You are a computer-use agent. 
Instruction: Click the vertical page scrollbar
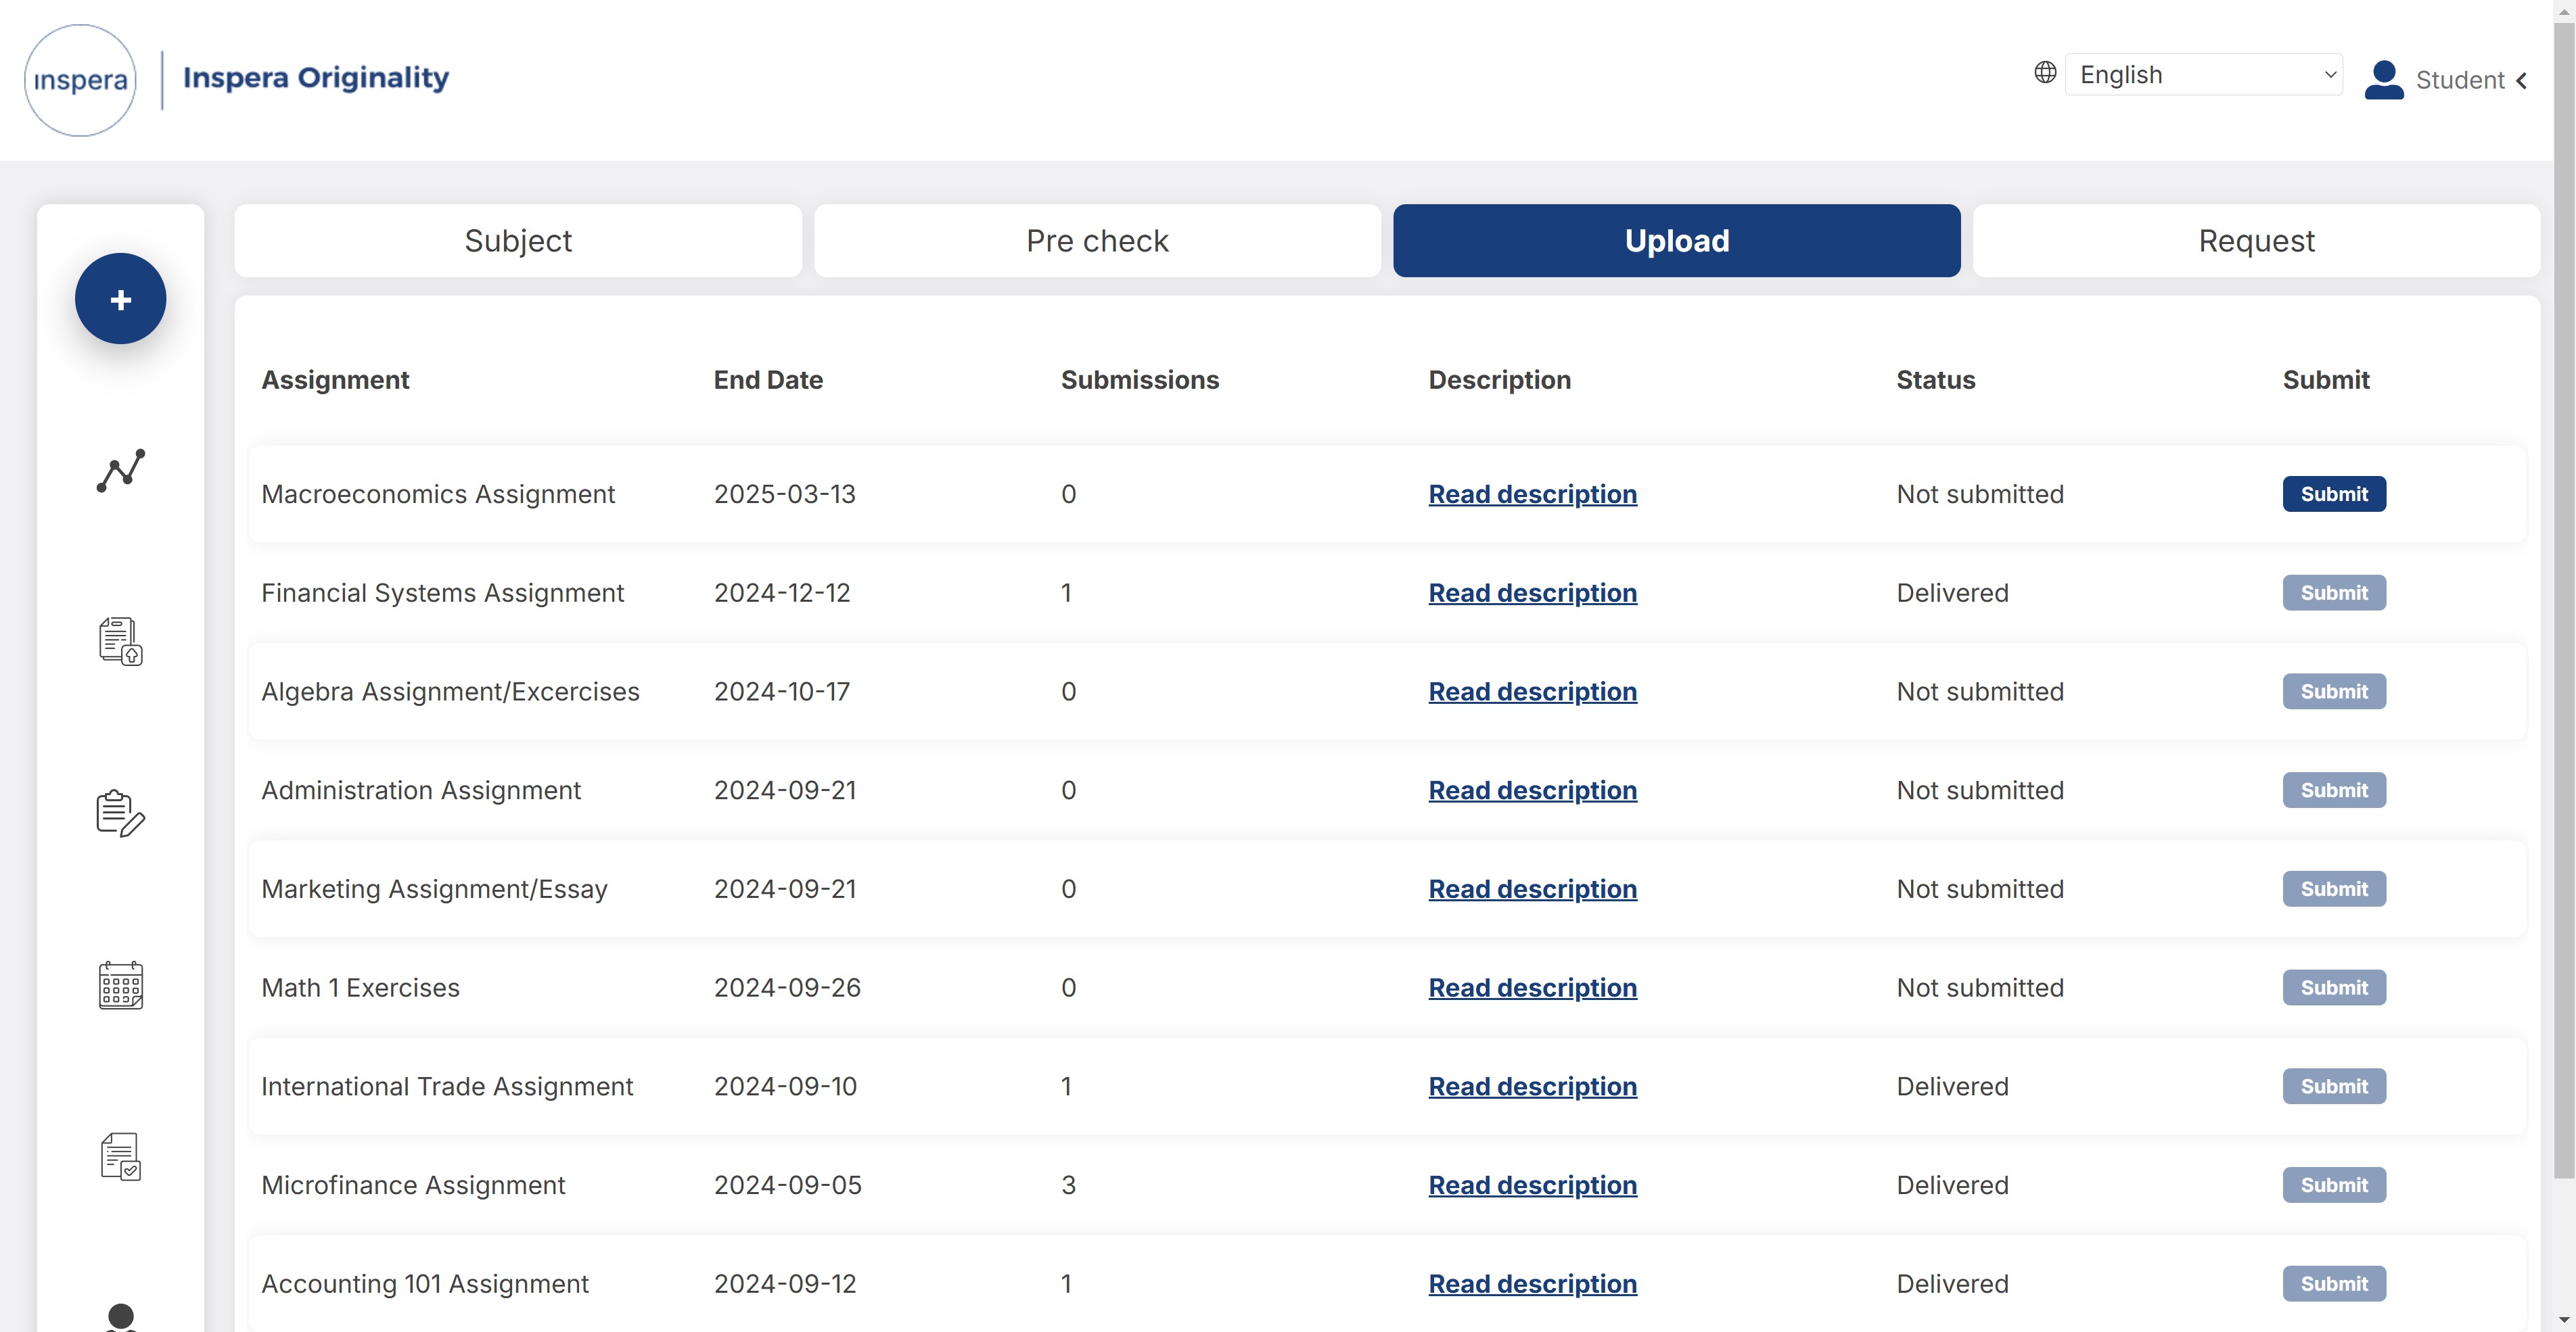2564,600
